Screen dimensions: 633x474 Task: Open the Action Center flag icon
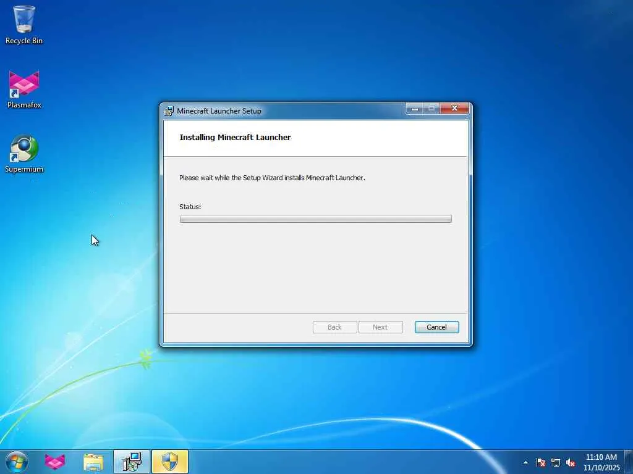tap(541, 462)
